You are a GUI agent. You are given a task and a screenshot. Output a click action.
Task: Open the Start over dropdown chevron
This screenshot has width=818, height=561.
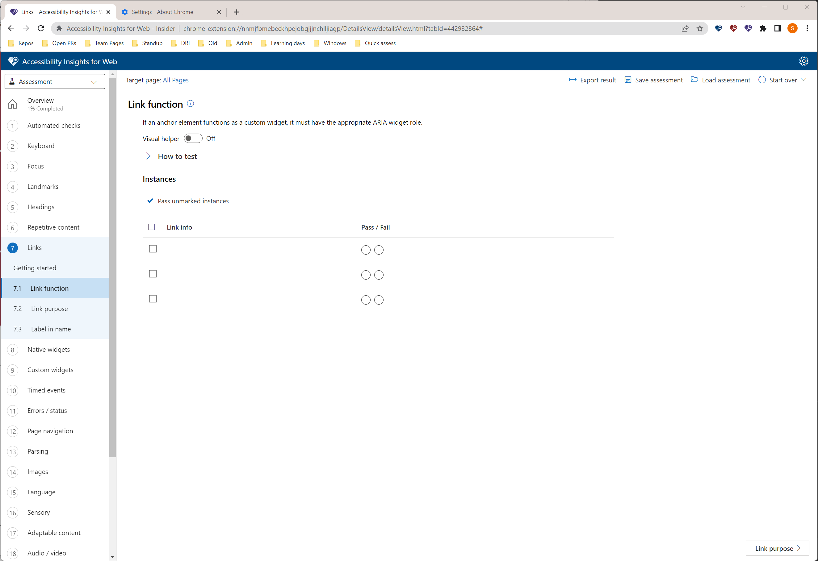(x=804, y=80)
